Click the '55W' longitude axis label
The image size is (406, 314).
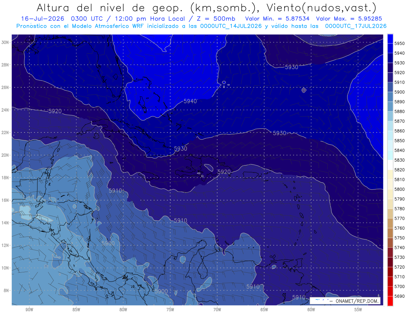tap(358, 310)
